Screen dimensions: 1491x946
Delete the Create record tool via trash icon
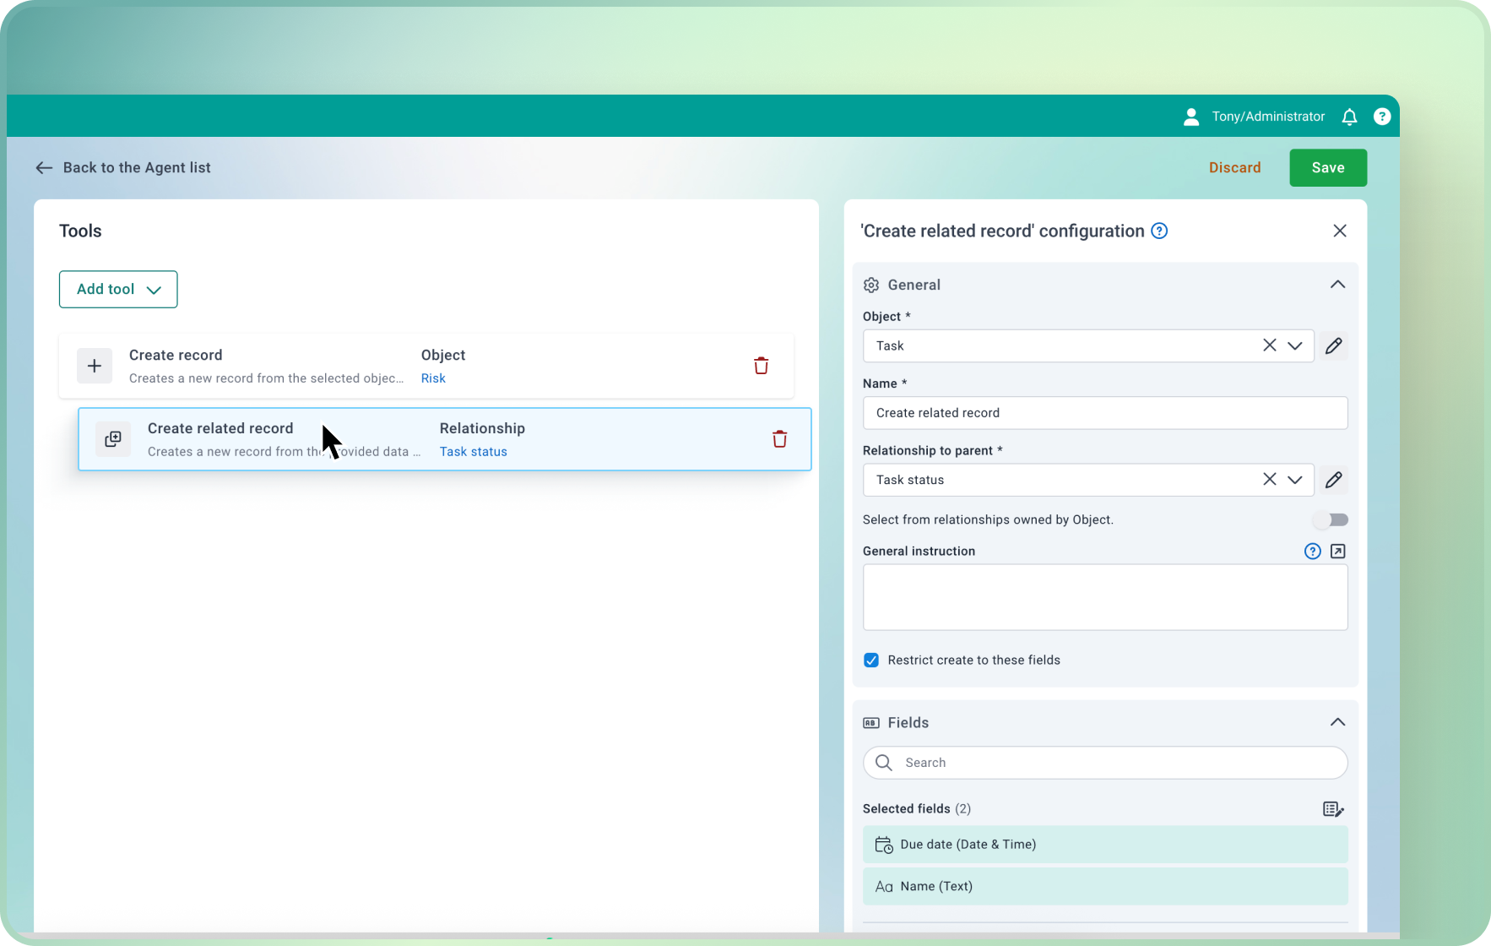coord(761,365)
